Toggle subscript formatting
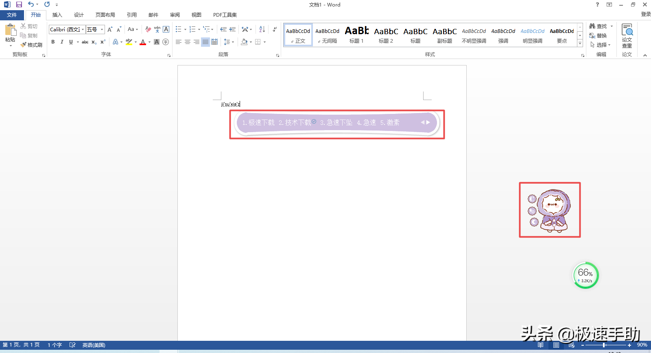651x353 pixels. coord(94,42)
